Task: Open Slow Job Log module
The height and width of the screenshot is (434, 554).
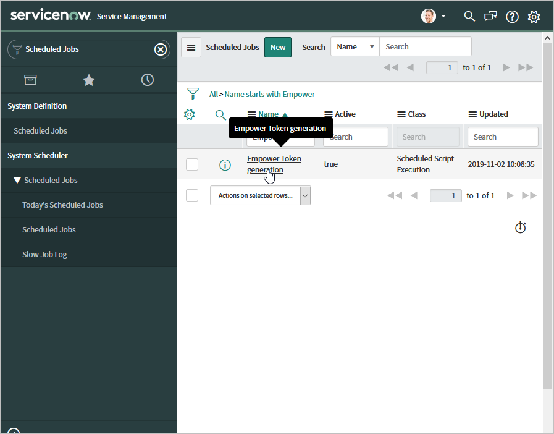Action: (44, 255)
